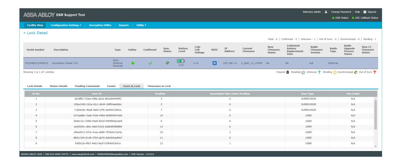Click the Out of Sync red legend icon
This screenshot has height=165, width=400.
[375, 72]
